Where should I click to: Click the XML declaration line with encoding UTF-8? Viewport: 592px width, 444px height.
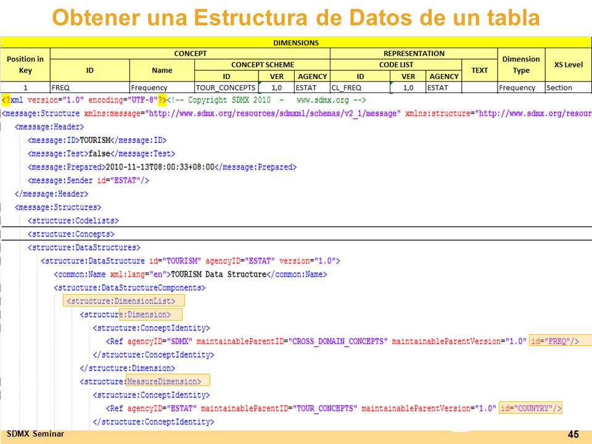(x=84, y=100)
